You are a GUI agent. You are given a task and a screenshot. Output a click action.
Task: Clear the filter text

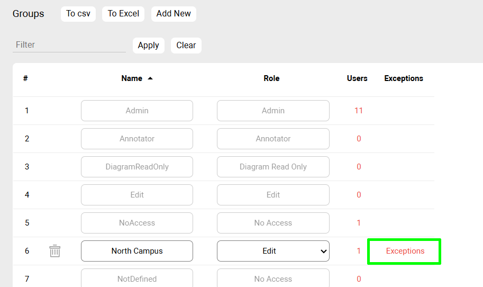[186, 46]
